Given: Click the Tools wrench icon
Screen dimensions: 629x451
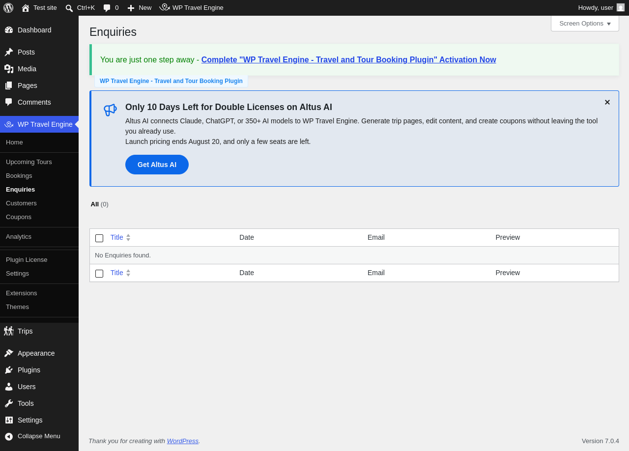Looking at the screenshot, I should (x=9, y=403).
